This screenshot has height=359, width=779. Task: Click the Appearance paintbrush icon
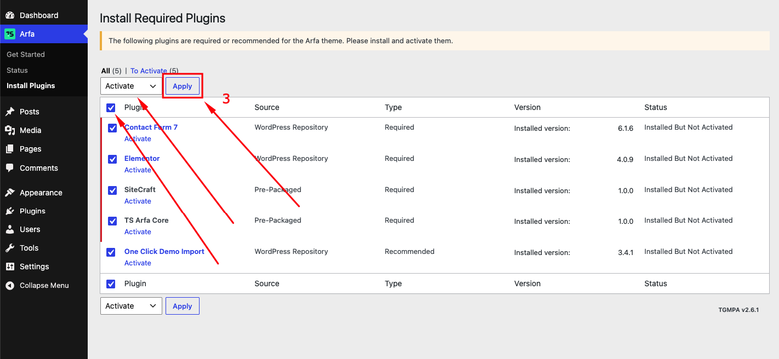(x=10, y=193)
